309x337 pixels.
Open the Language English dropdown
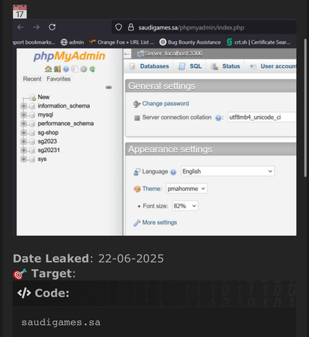tap(227, 171)
